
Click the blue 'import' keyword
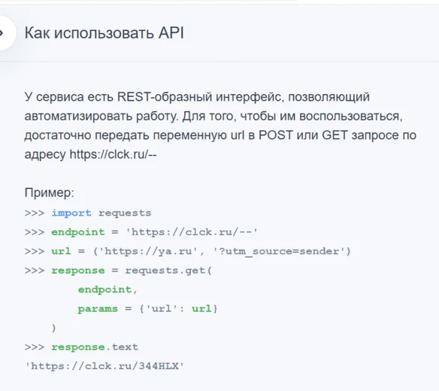(71, 213)
